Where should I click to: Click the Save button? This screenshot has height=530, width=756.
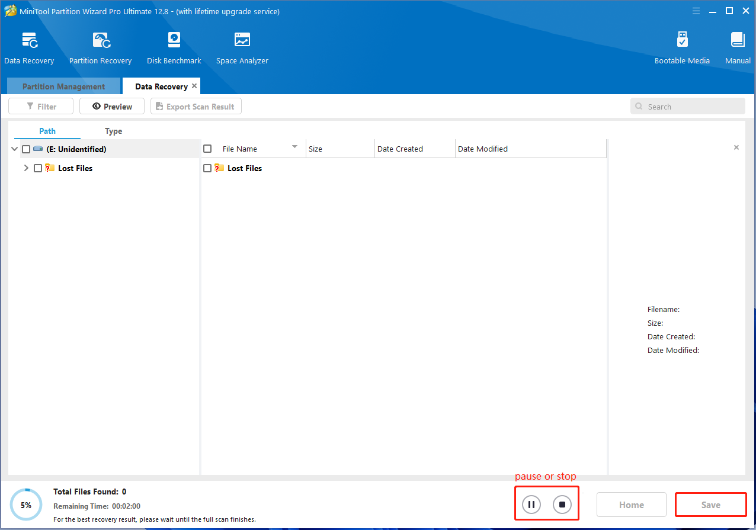(710, 505)
